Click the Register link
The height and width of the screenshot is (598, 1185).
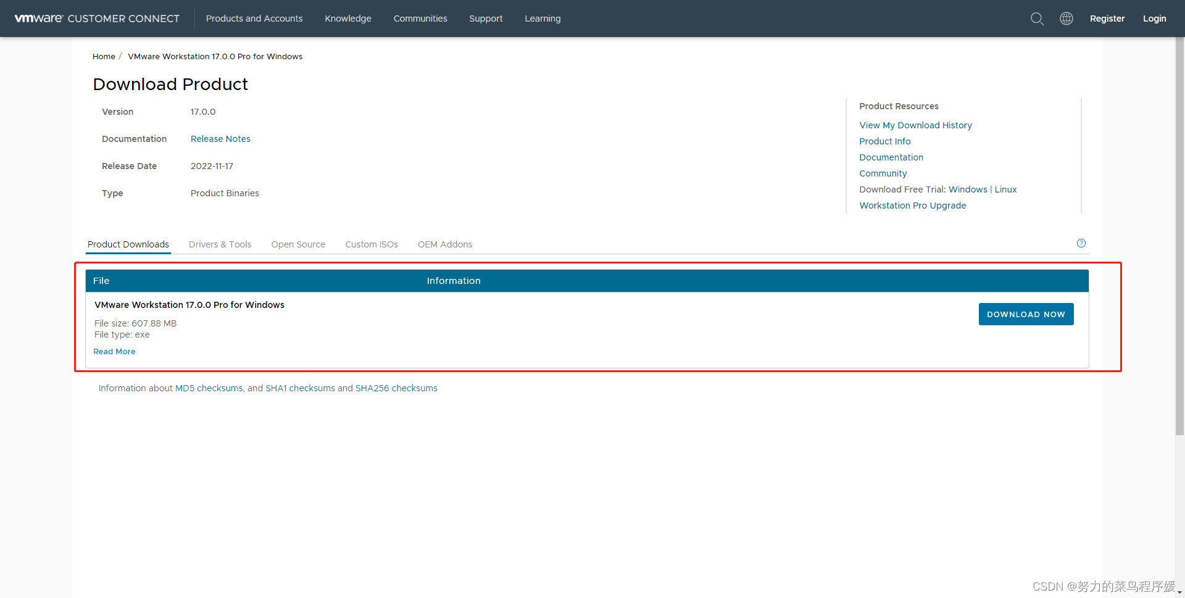point(1107,19)
